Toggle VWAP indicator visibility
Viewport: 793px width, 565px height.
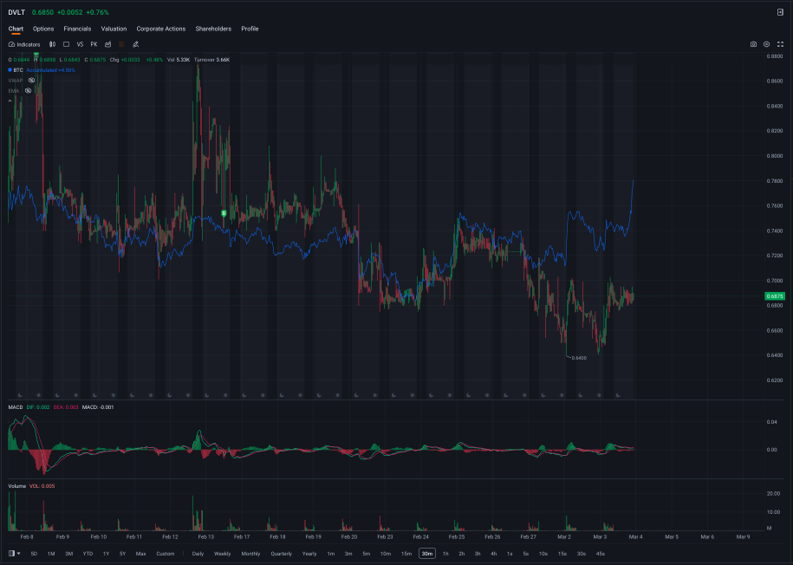click(x=31, y=81)
